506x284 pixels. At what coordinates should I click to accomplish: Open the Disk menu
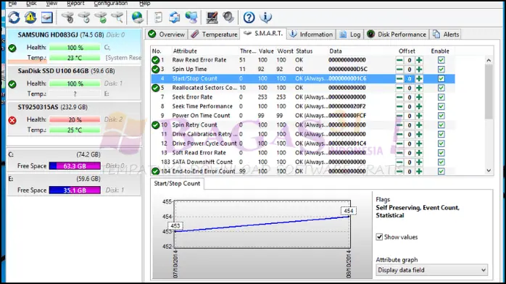31,3
